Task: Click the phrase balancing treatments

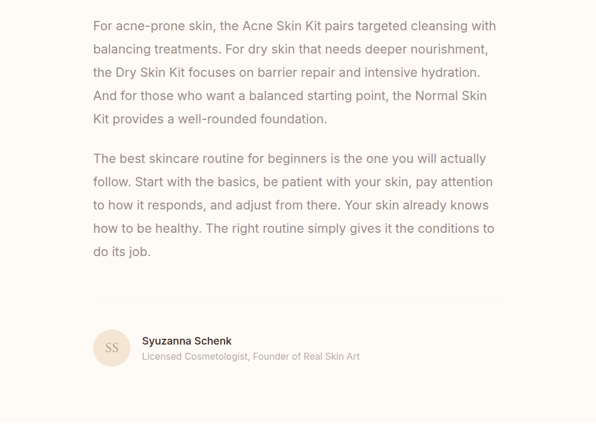Action: 157,49
